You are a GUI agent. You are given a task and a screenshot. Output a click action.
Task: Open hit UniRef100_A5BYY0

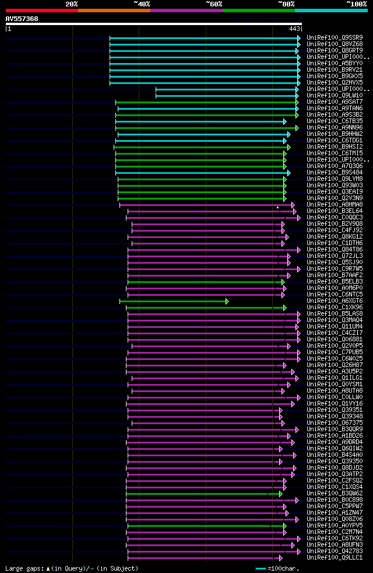click(335, 64)
